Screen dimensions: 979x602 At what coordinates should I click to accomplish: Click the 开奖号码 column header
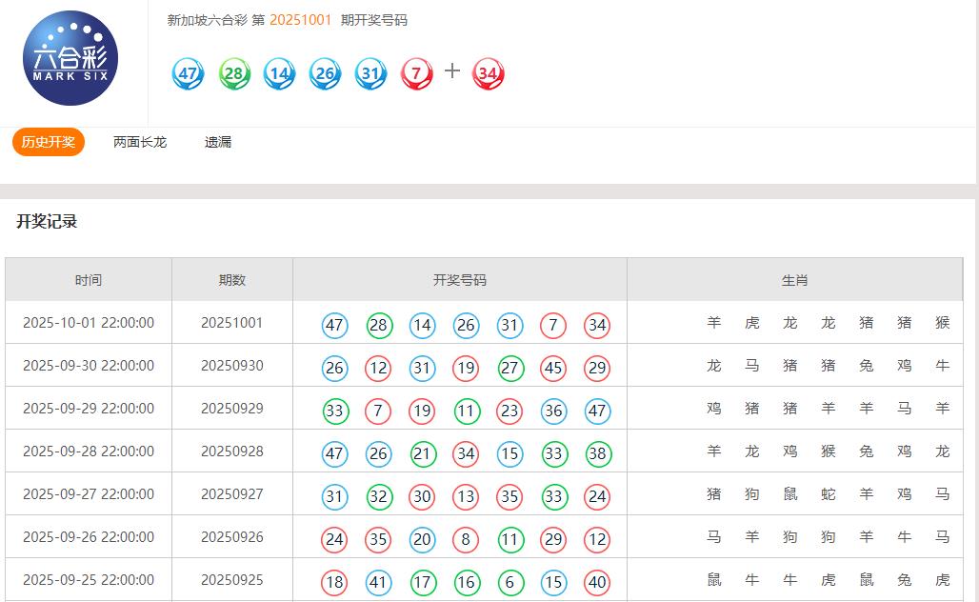pyautogui.click(x=459, y=280)
